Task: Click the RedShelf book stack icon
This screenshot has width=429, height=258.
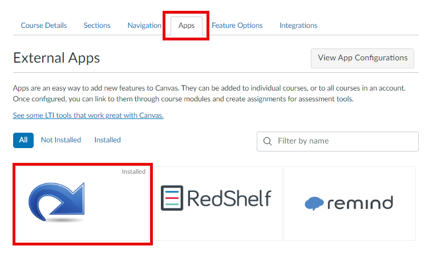Action: pos(172,198)
